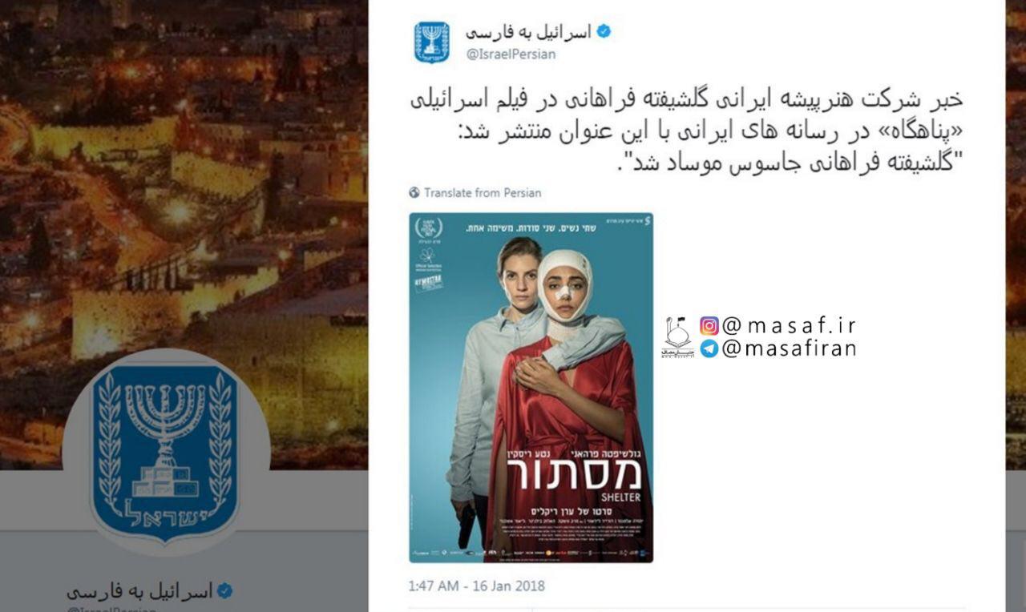Click the verified badge next to bottom-left profile name
The image size is (1026, 612).
pos(225,591)
